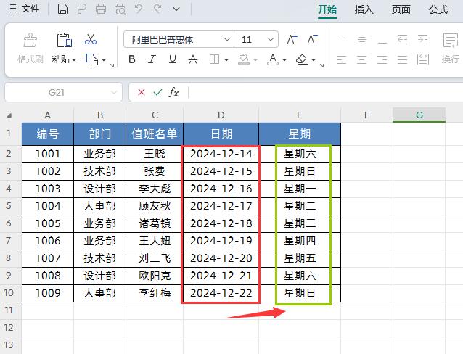
Task: Align cell content to top
Action: click(342, 39)
